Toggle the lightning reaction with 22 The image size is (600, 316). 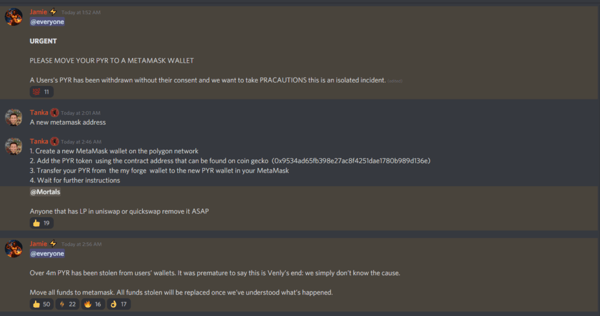pos(67,304)
